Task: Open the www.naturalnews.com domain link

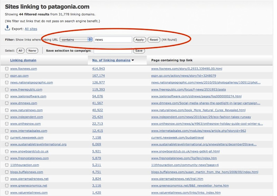Action: 26,110
